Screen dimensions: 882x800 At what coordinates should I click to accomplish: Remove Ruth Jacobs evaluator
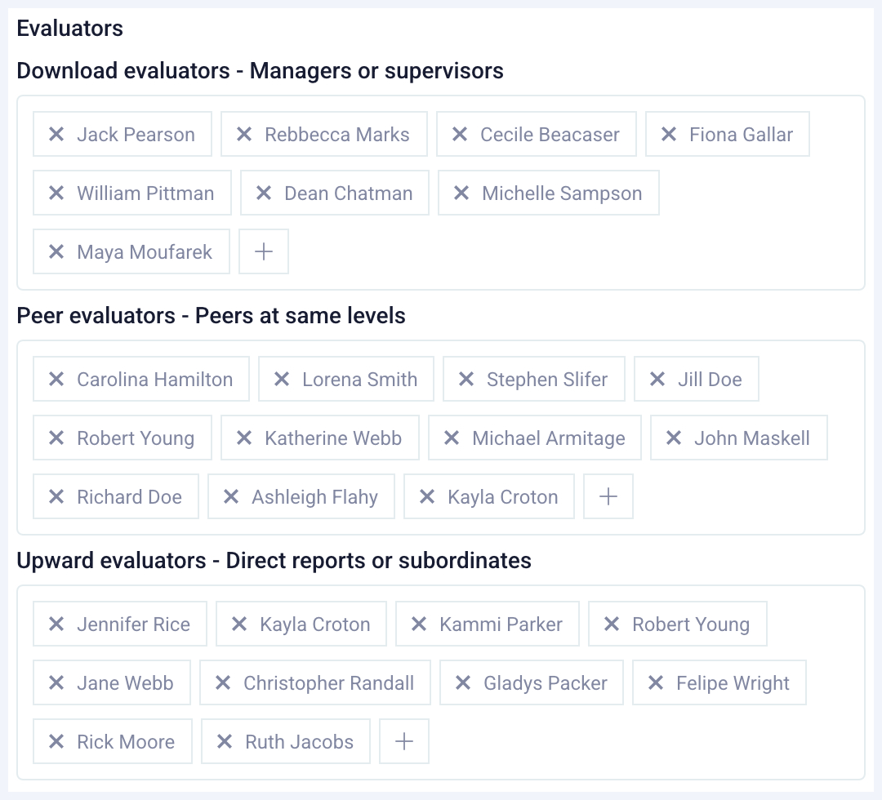pos(224,741)
